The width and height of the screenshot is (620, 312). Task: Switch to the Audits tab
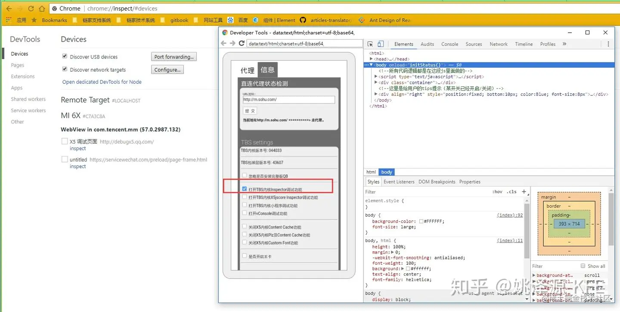[x=427, y=44]
